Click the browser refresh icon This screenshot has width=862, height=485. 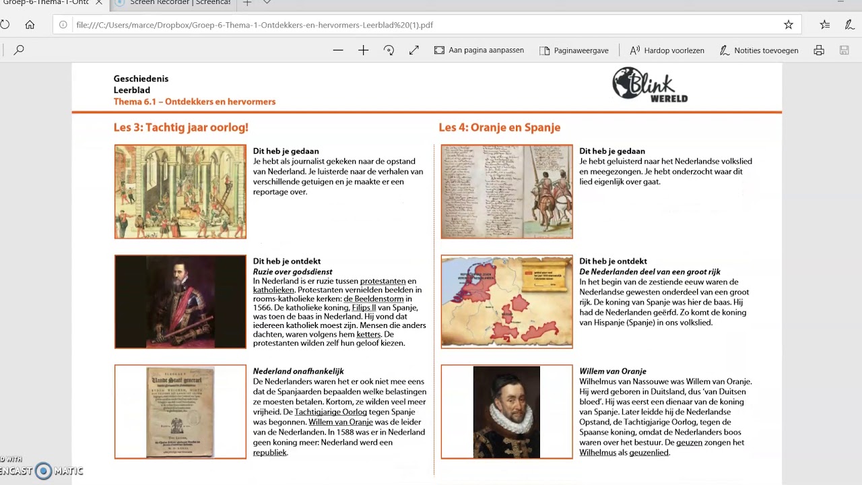[4, 25]
